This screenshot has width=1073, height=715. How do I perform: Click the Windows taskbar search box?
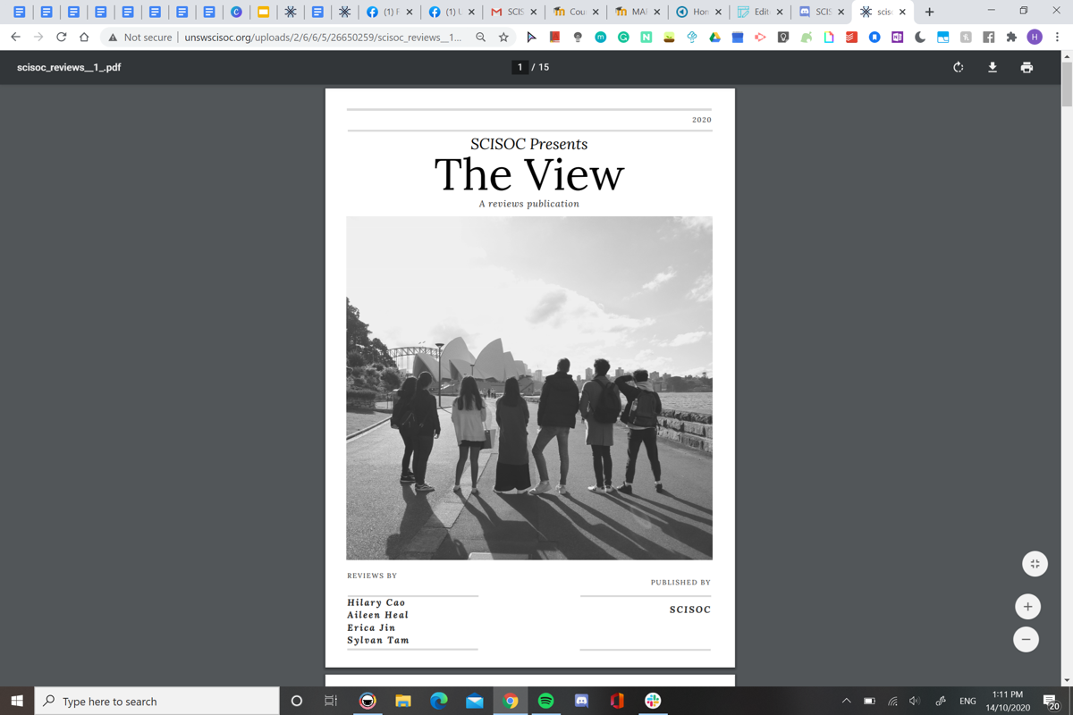156,701
